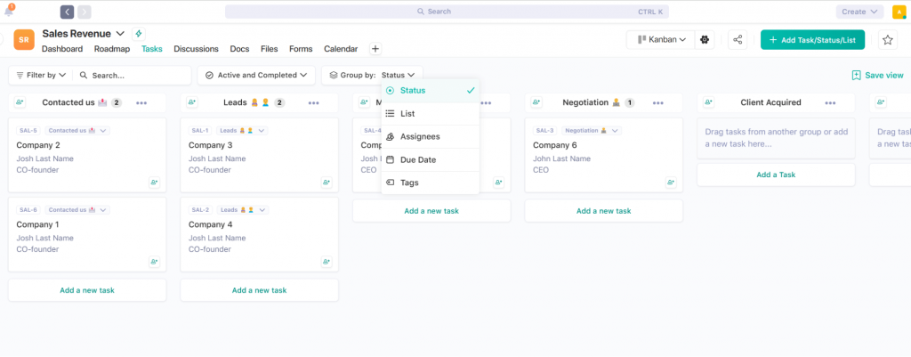Open the notifications bell

(x=9, y=11)
